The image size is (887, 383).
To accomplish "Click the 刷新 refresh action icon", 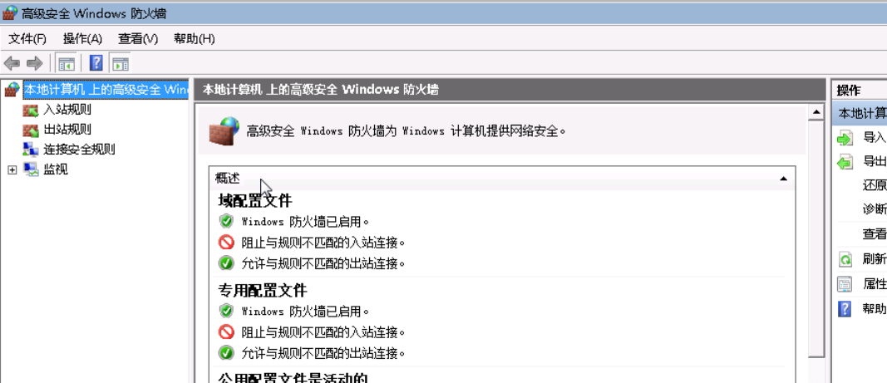I will (x=845, y=260).
